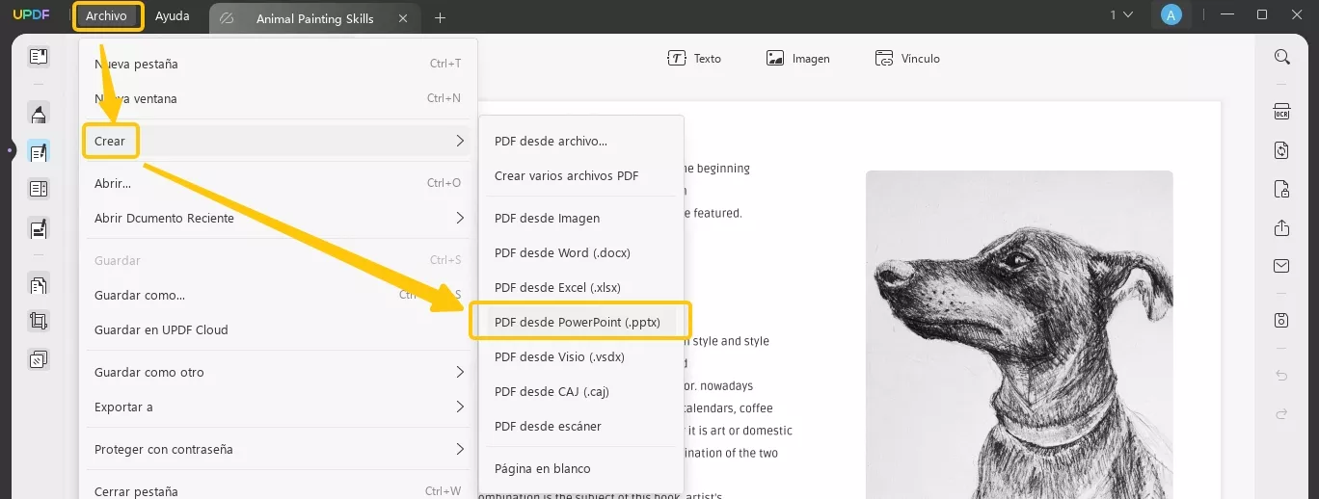Select the Vínculo link tool

pos(906,59)
